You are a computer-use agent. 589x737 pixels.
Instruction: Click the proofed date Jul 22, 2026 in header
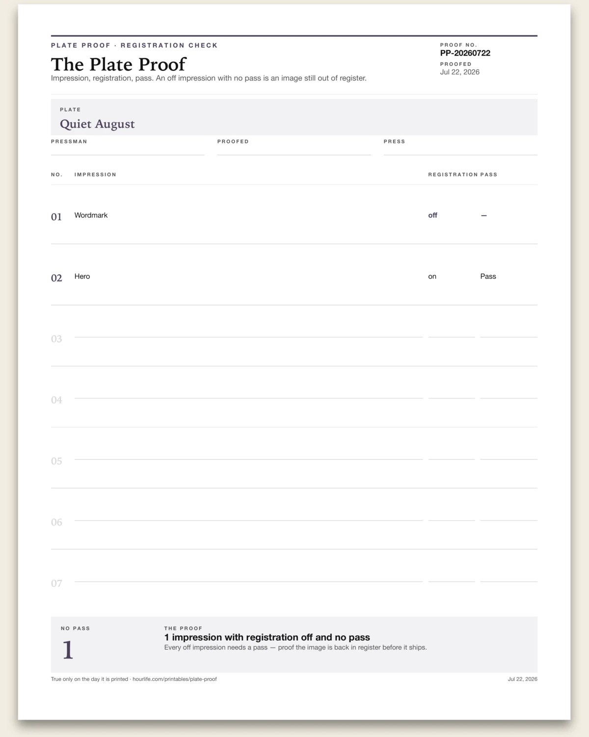point(459,72)
